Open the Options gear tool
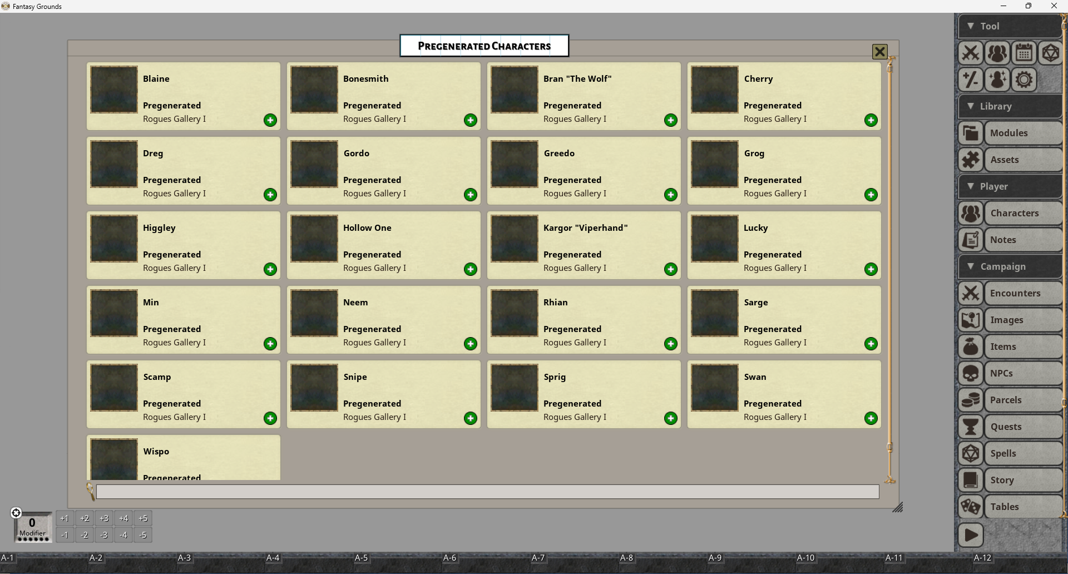Screen dimensions: 1068x574 pos(1024,80)
